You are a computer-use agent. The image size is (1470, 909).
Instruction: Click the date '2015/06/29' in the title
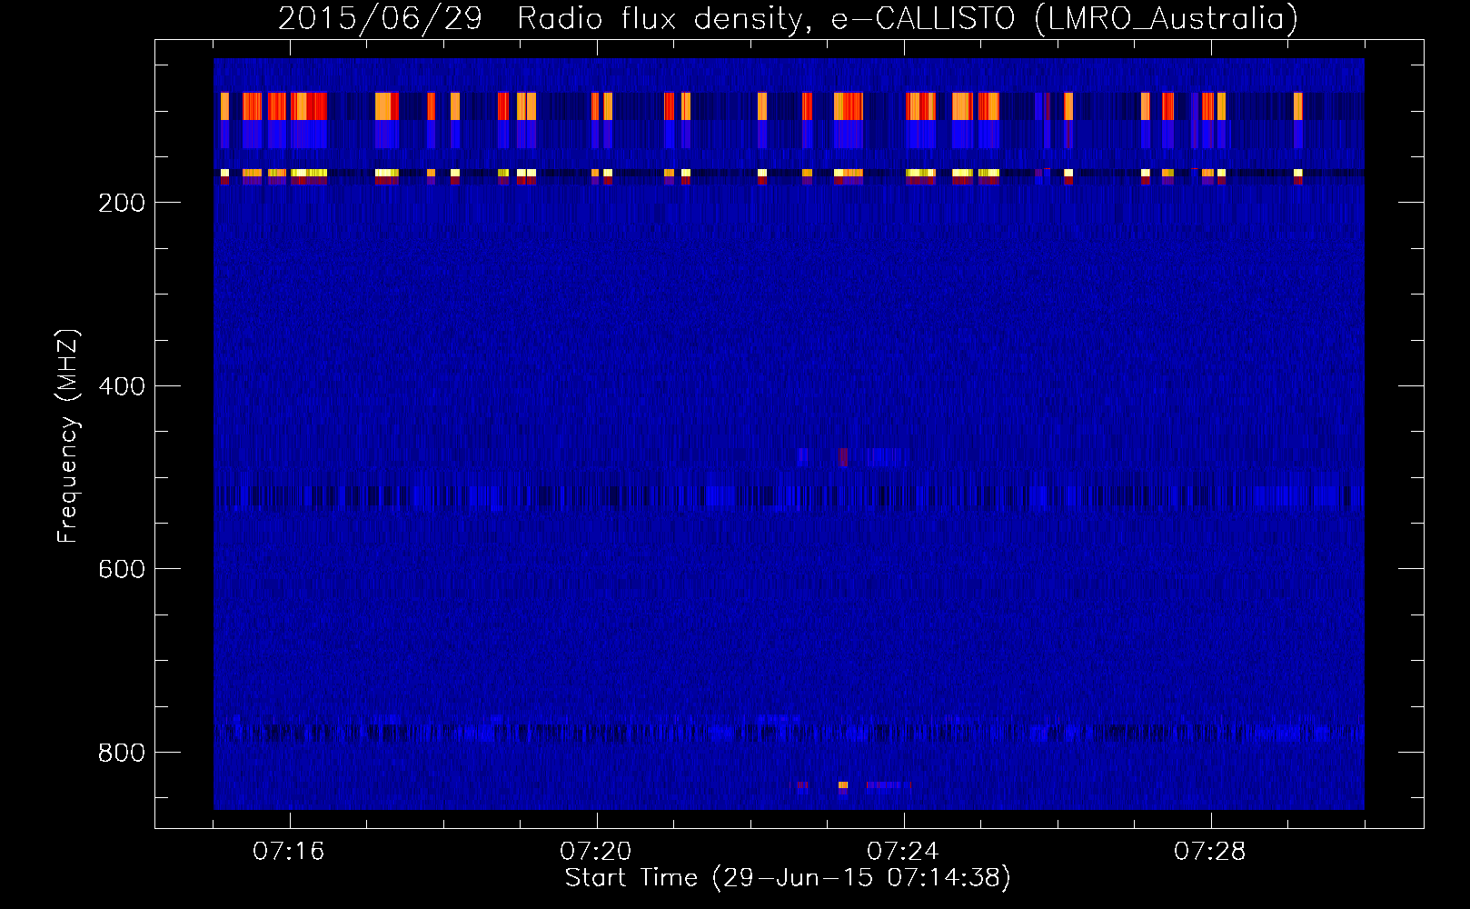click(380, 19)
